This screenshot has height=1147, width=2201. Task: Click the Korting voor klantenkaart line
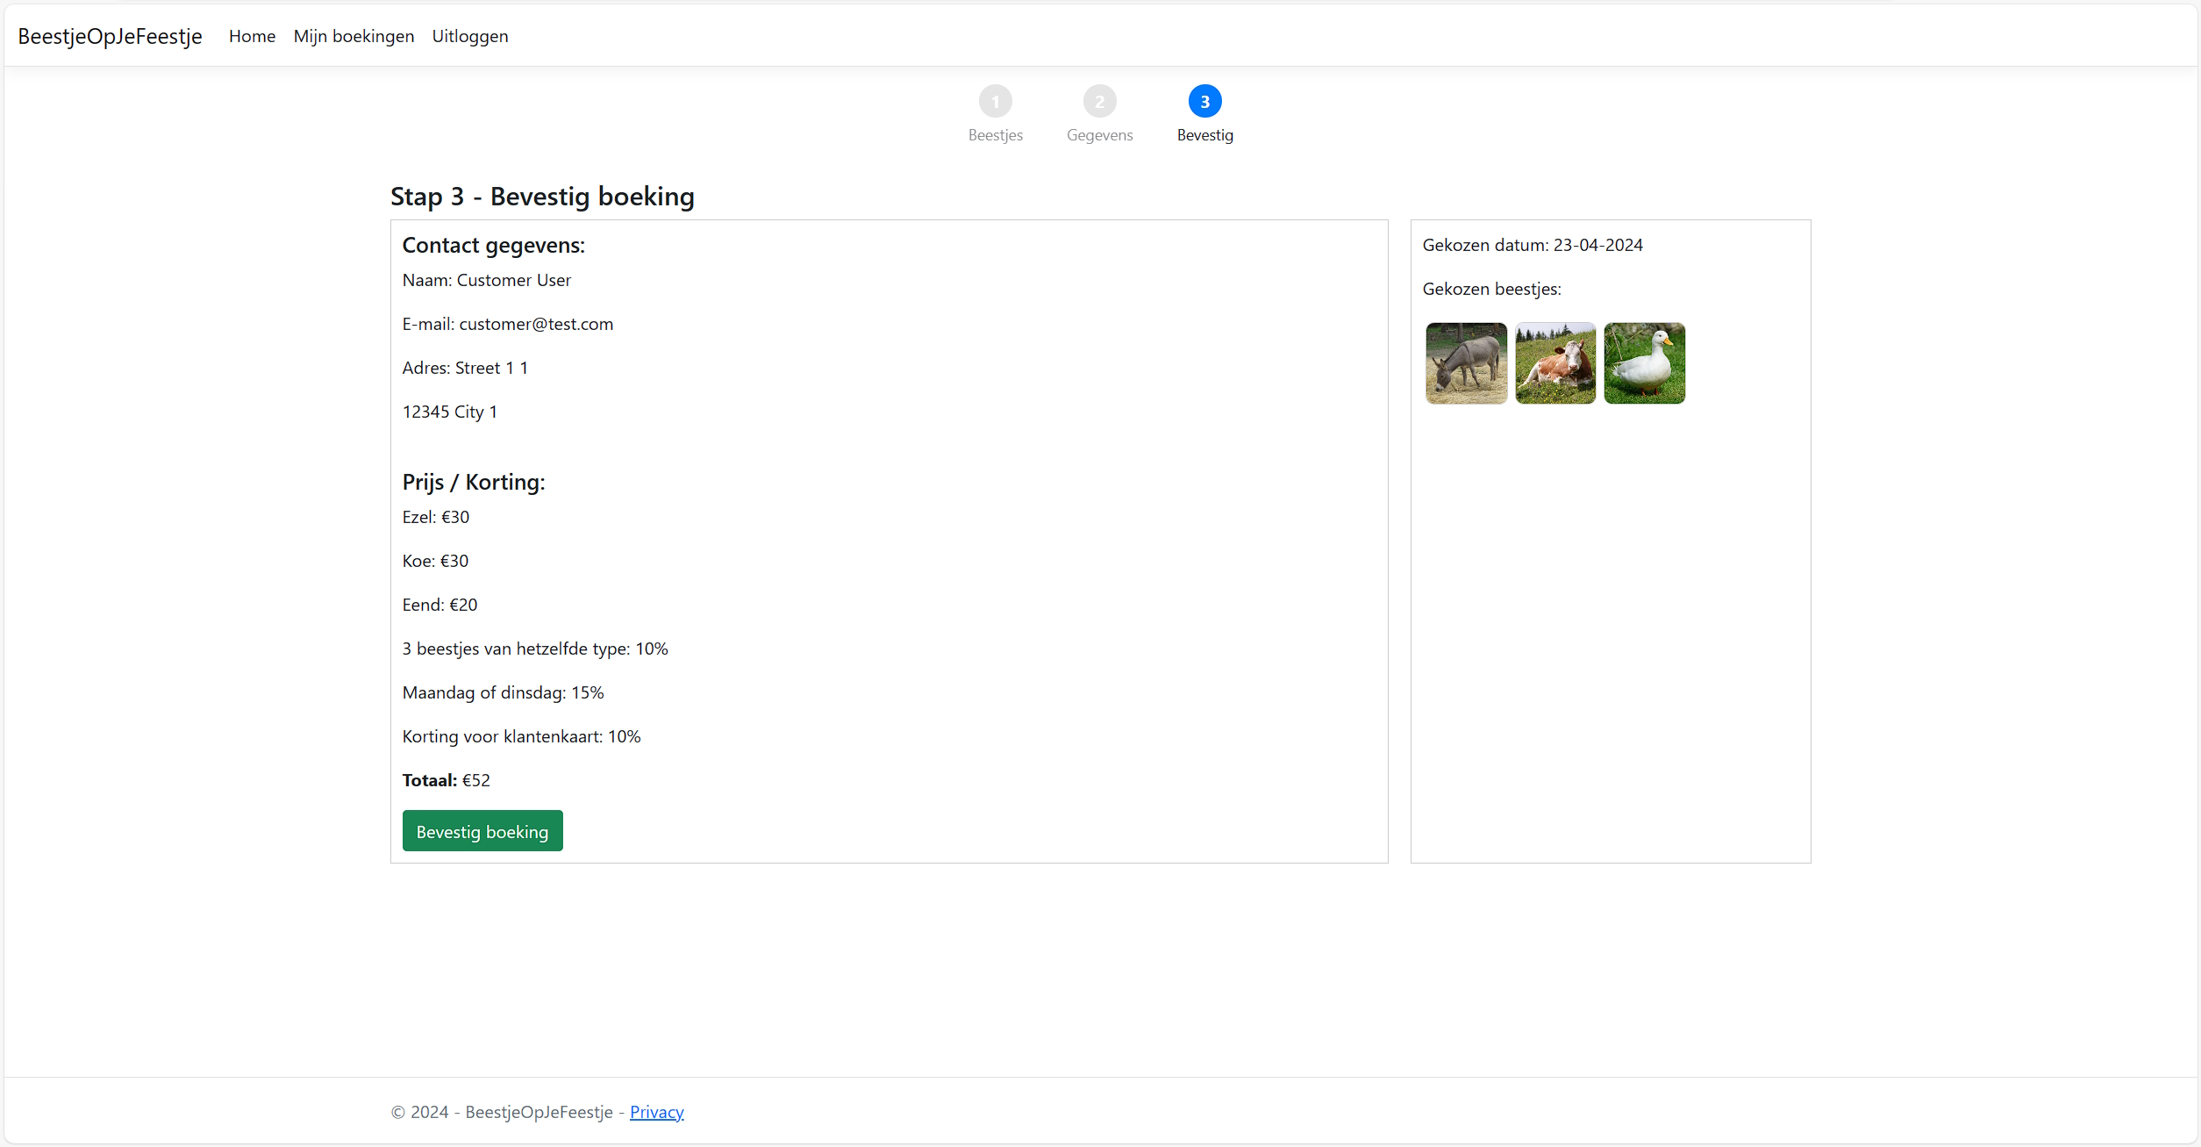pos(521,736)
